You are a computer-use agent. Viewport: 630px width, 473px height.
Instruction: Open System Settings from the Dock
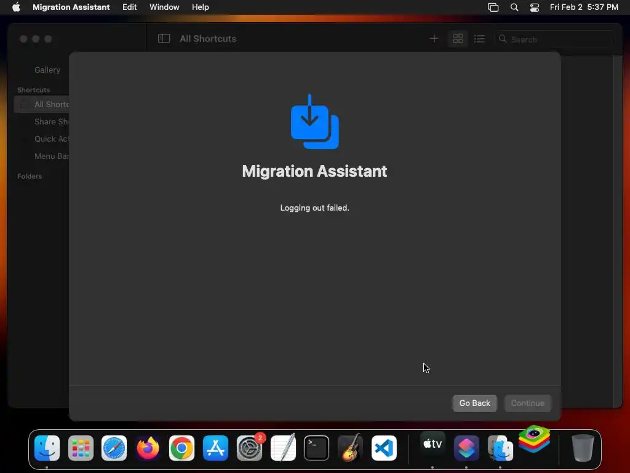[x=249, y=448]
